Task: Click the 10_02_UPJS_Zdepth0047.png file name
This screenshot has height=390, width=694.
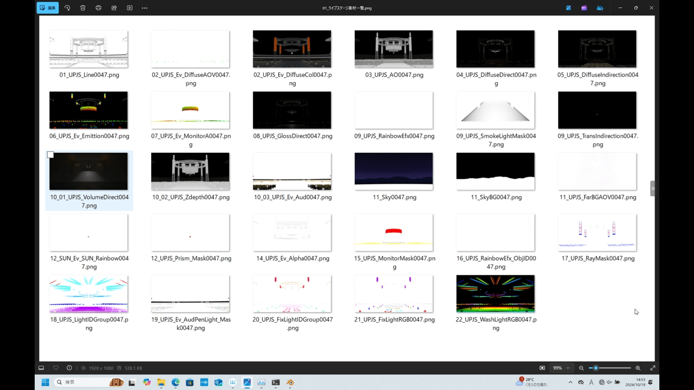Action: click(191, 197)
